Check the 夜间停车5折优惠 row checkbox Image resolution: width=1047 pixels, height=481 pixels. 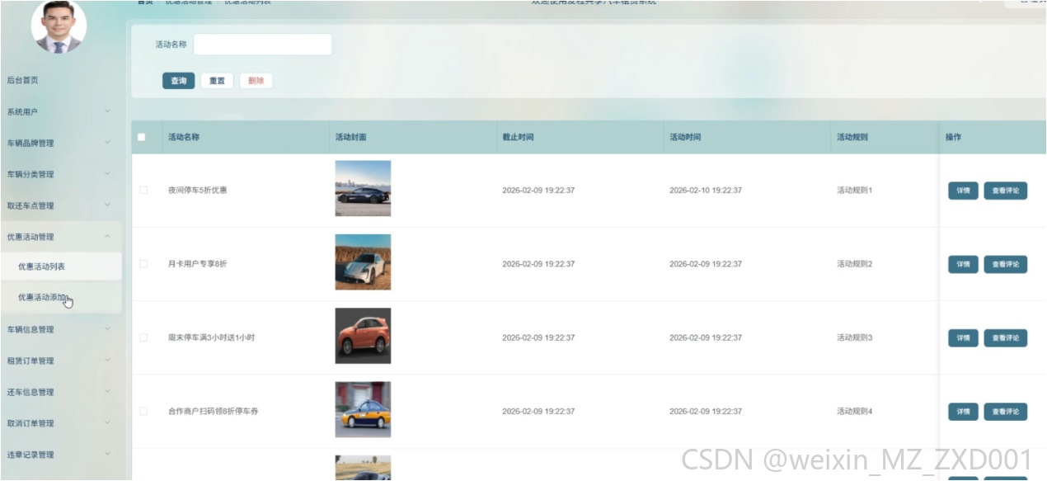(143, 190)
